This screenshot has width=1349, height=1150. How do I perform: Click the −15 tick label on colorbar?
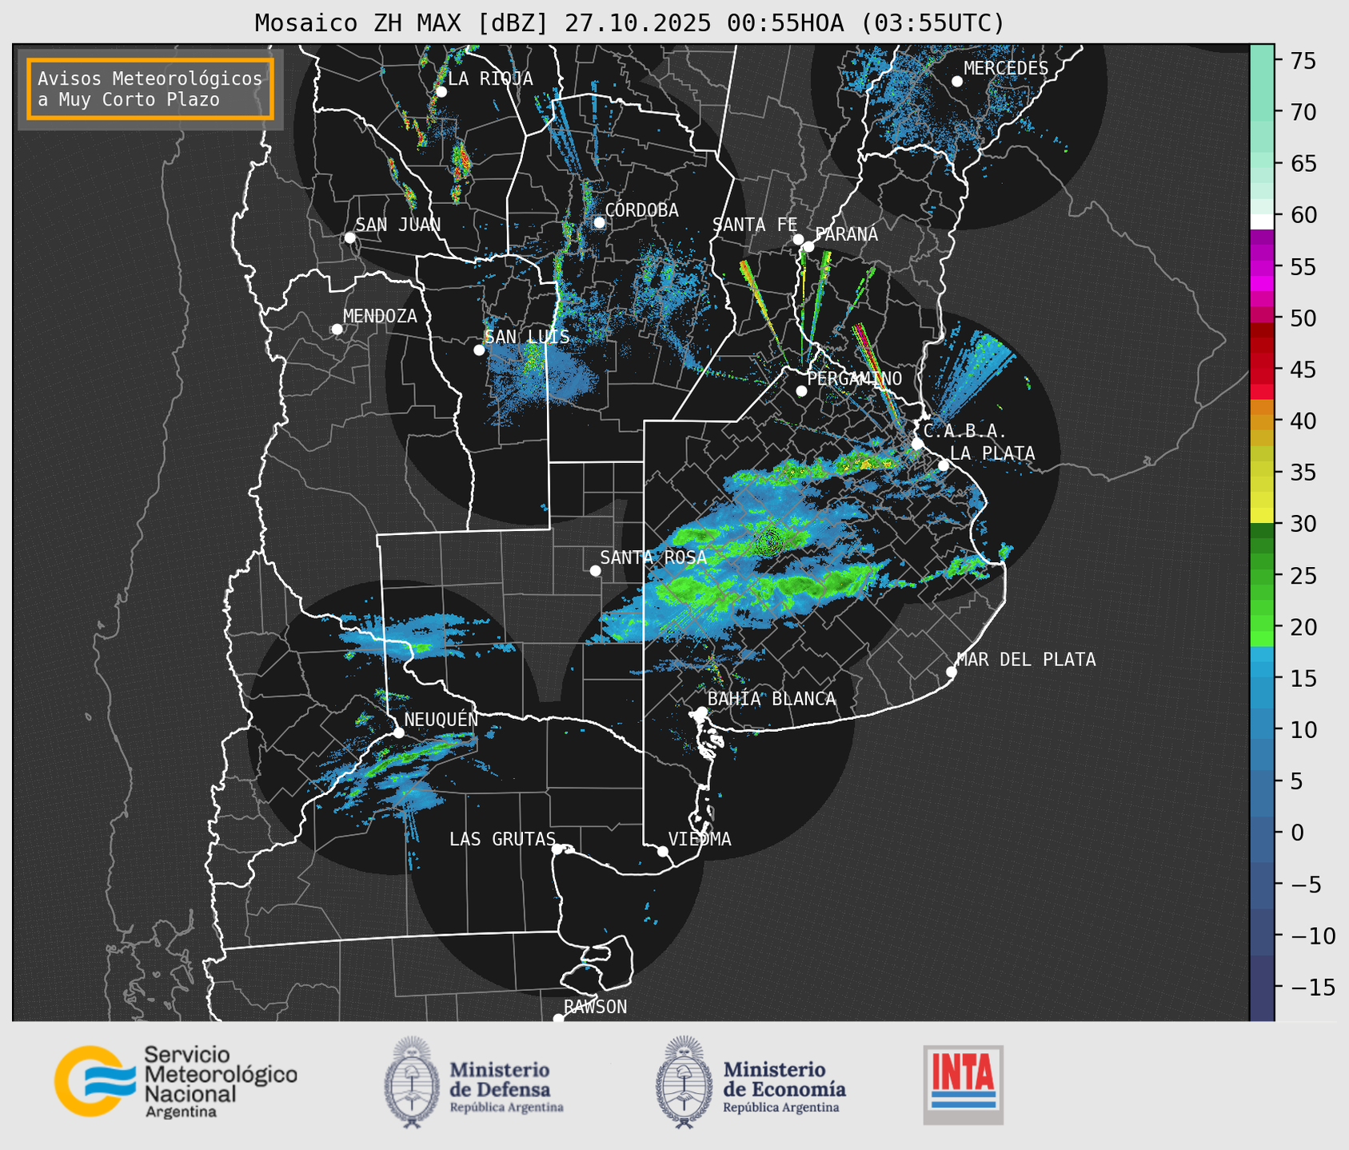[x=1312, y=987]
